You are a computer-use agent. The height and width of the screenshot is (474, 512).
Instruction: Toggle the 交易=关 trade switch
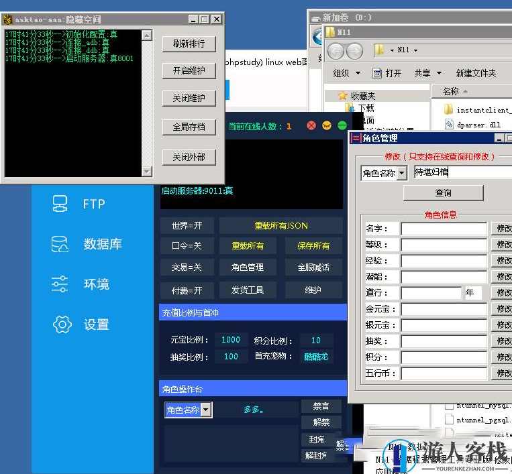(x=187, y=268)
